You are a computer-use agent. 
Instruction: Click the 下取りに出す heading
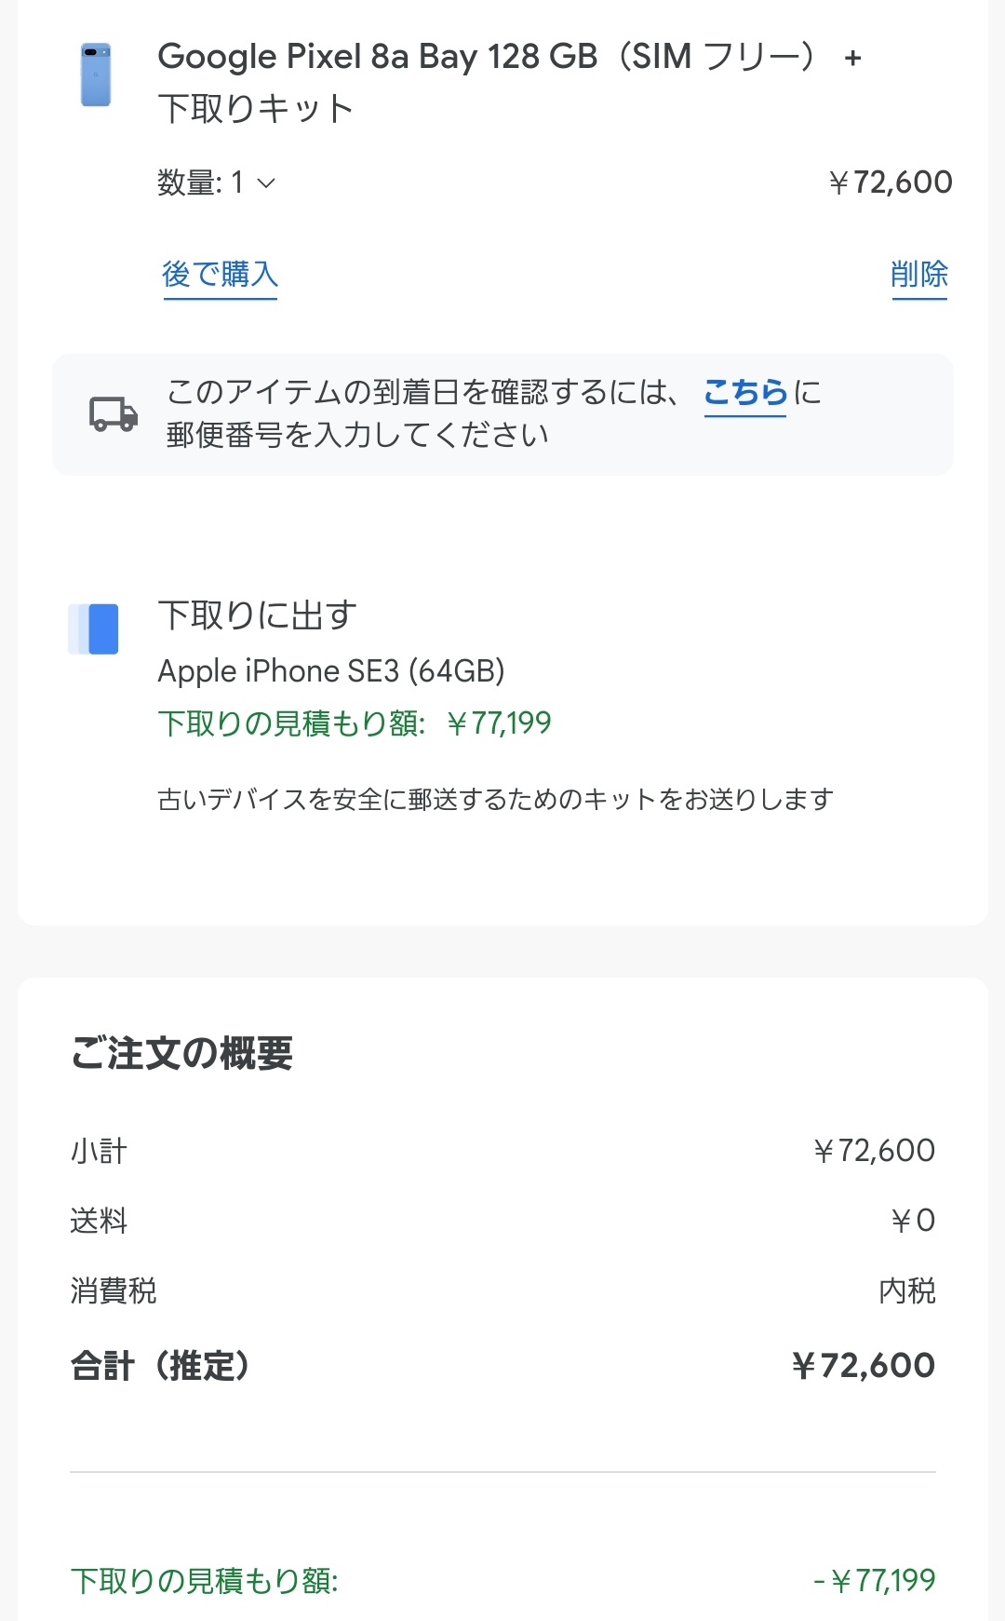[x=258, y=615]
